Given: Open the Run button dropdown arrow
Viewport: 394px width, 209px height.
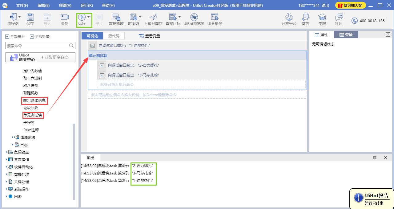Looking at the screenshot, I should tap(89, 17).
